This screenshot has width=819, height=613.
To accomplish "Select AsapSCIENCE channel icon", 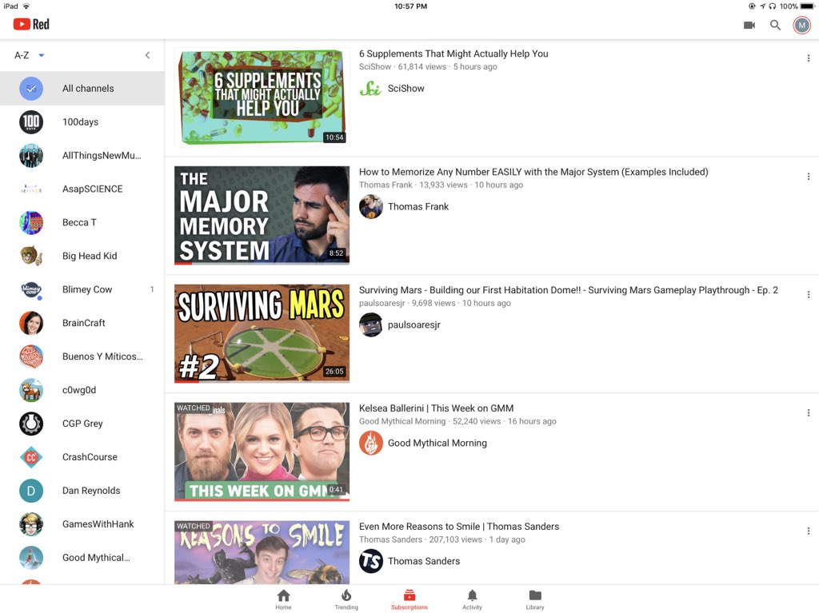I will click(31, 189).
